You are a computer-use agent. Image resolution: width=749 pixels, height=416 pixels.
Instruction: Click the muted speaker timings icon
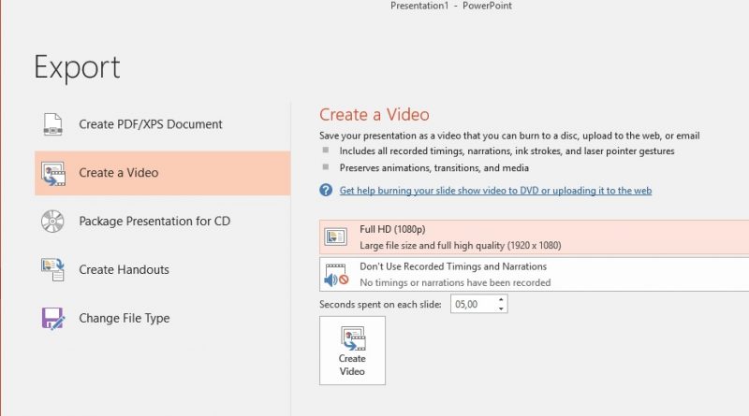point(336,274)
